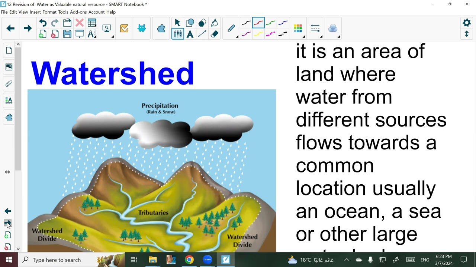Click the red X Delete icon

tap(80, 23)
